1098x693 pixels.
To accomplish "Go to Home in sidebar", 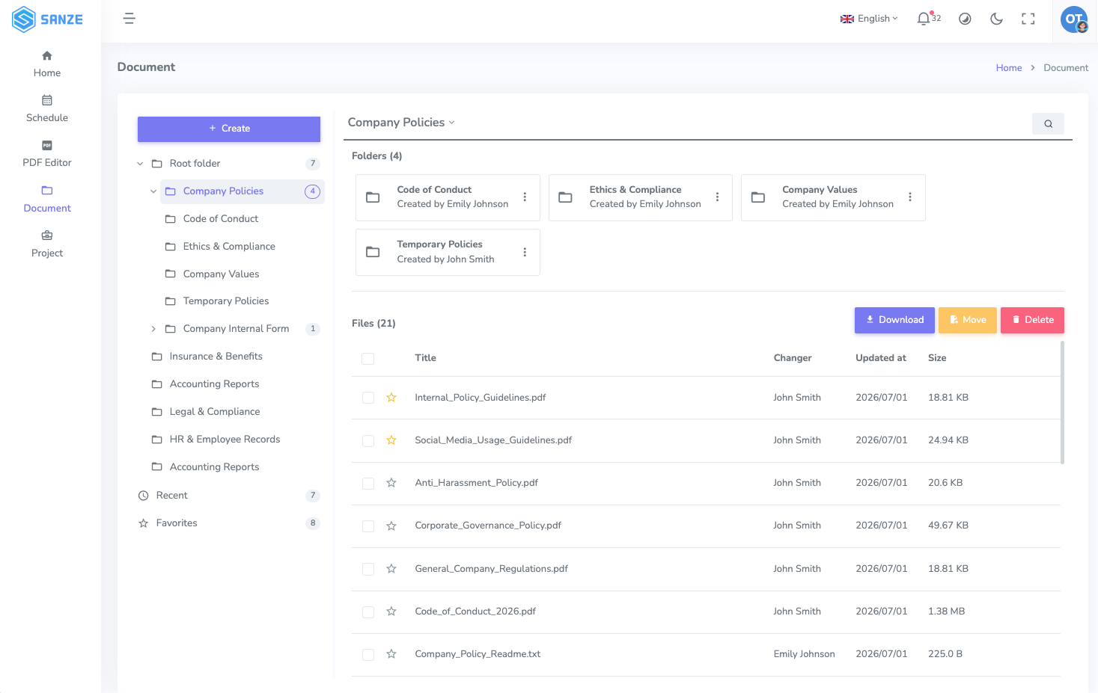I will [x=47, y=64].
